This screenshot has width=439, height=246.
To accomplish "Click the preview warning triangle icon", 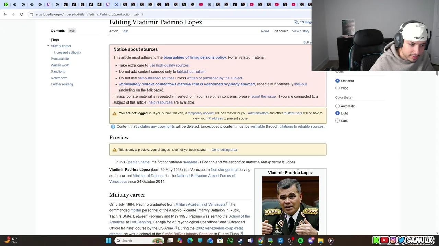I will click(115, 150).
